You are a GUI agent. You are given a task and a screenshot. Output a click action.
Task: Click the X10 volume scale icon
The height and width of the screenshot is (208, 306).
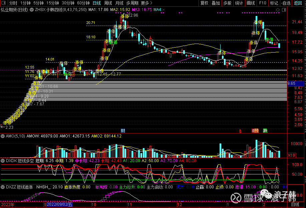(291, 155)
